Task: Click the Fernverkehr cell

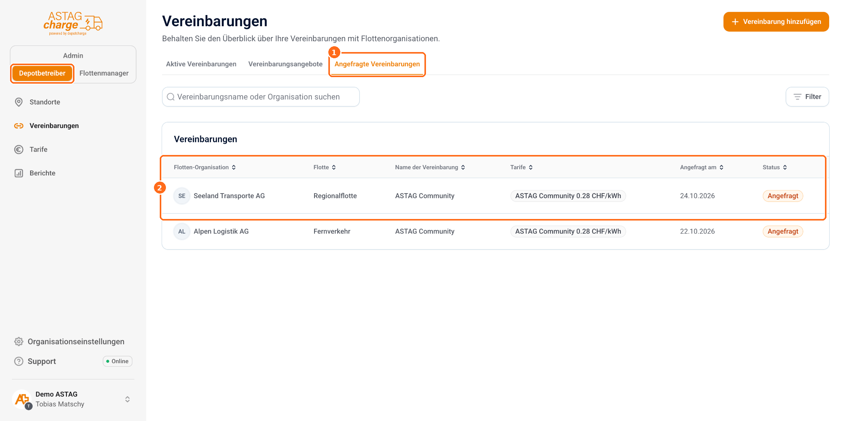Action: tap(332, 231)
